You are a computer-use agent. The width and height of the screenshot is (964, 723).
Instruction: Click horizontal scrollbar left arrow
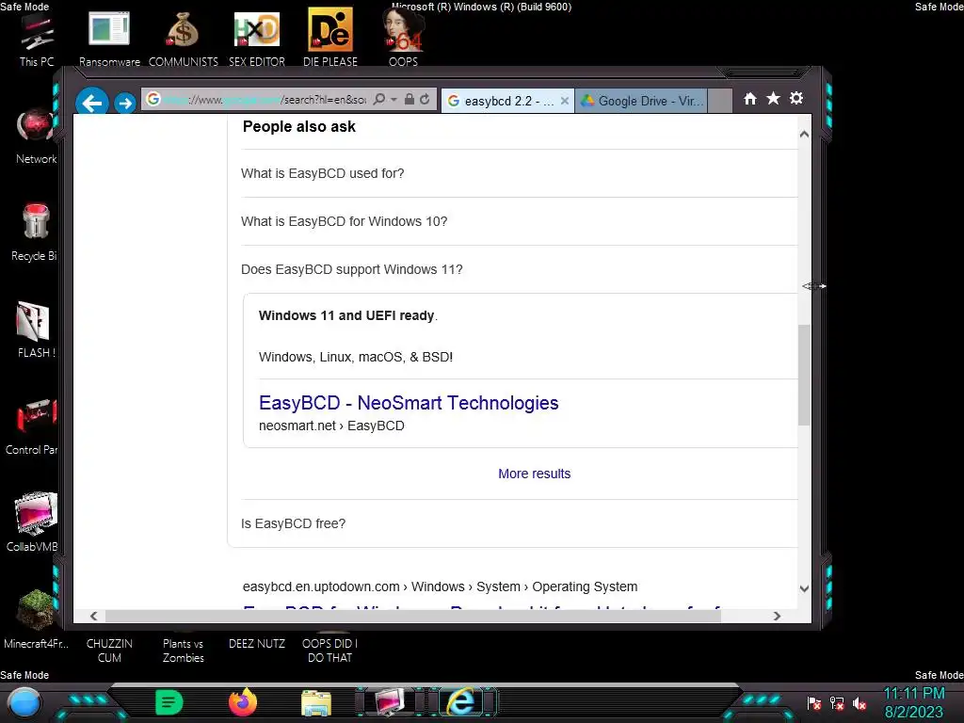93,616
